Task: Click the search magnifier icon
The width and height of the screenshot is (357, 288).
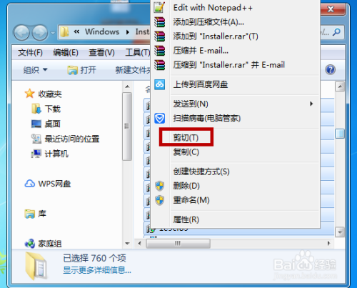Action: (x=336, y=32)
